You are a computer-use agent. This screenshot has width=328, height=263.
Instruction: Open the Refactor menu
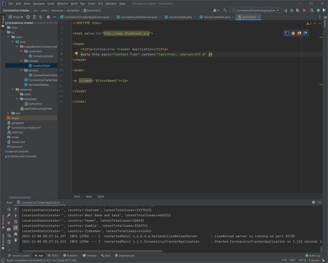(62, 3)
